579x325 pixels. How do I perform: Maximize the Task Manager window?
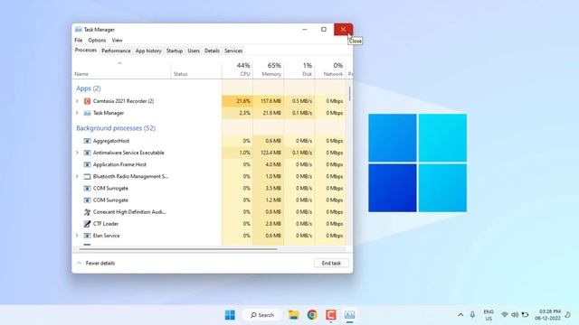click(324, 30)
